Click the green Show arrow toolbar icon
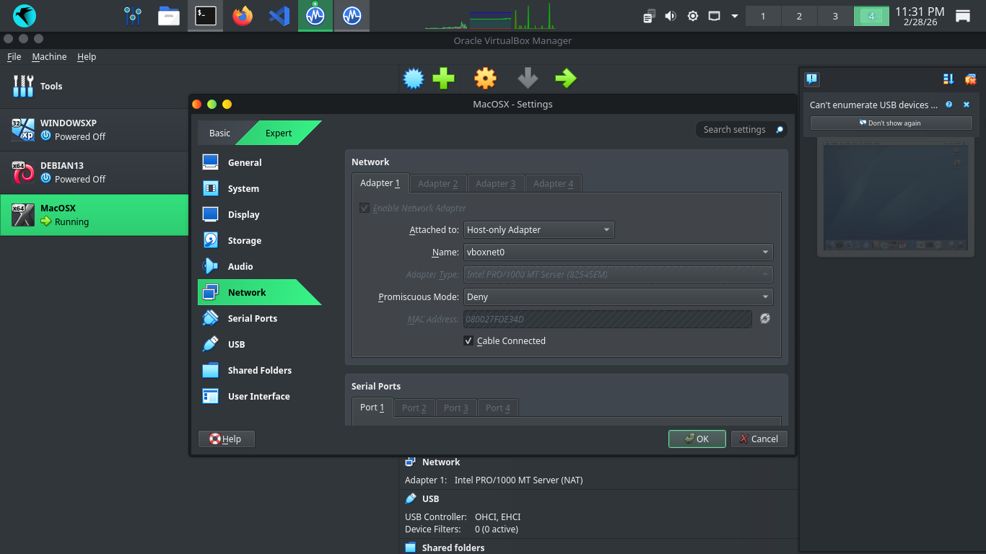 (566, 78)
